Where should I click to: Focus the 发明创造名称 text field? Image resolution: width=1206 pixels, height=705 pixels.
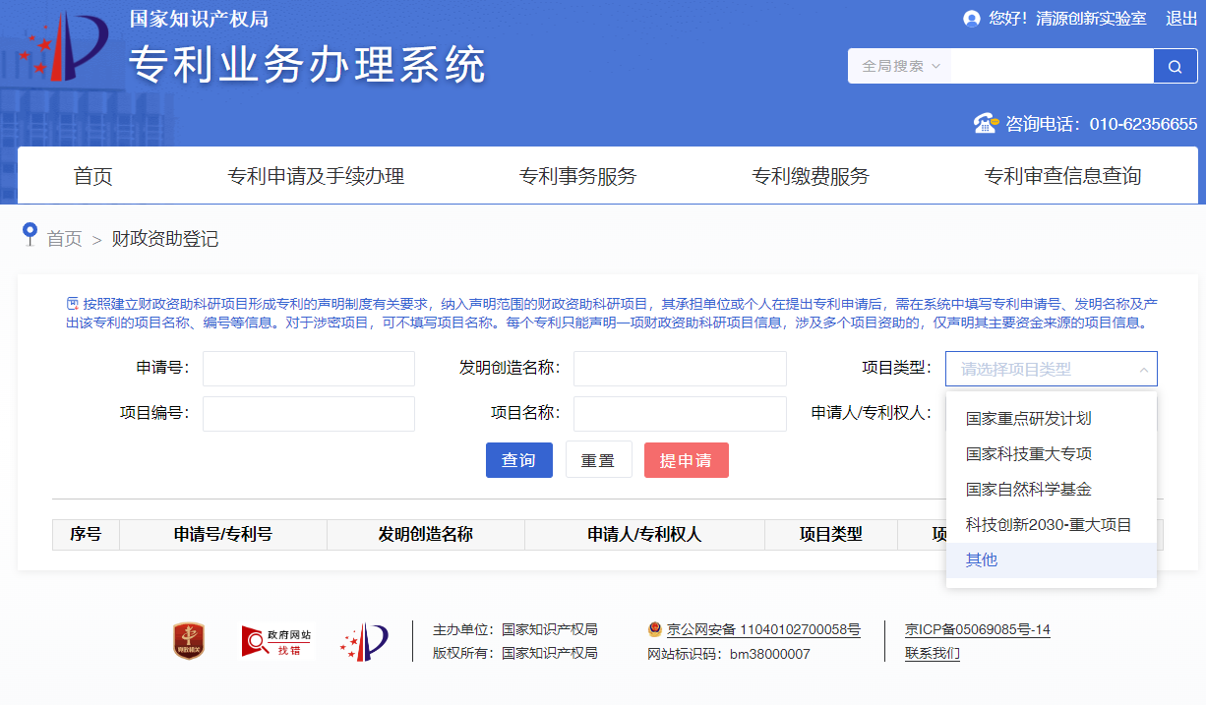(x=680, y=369)
